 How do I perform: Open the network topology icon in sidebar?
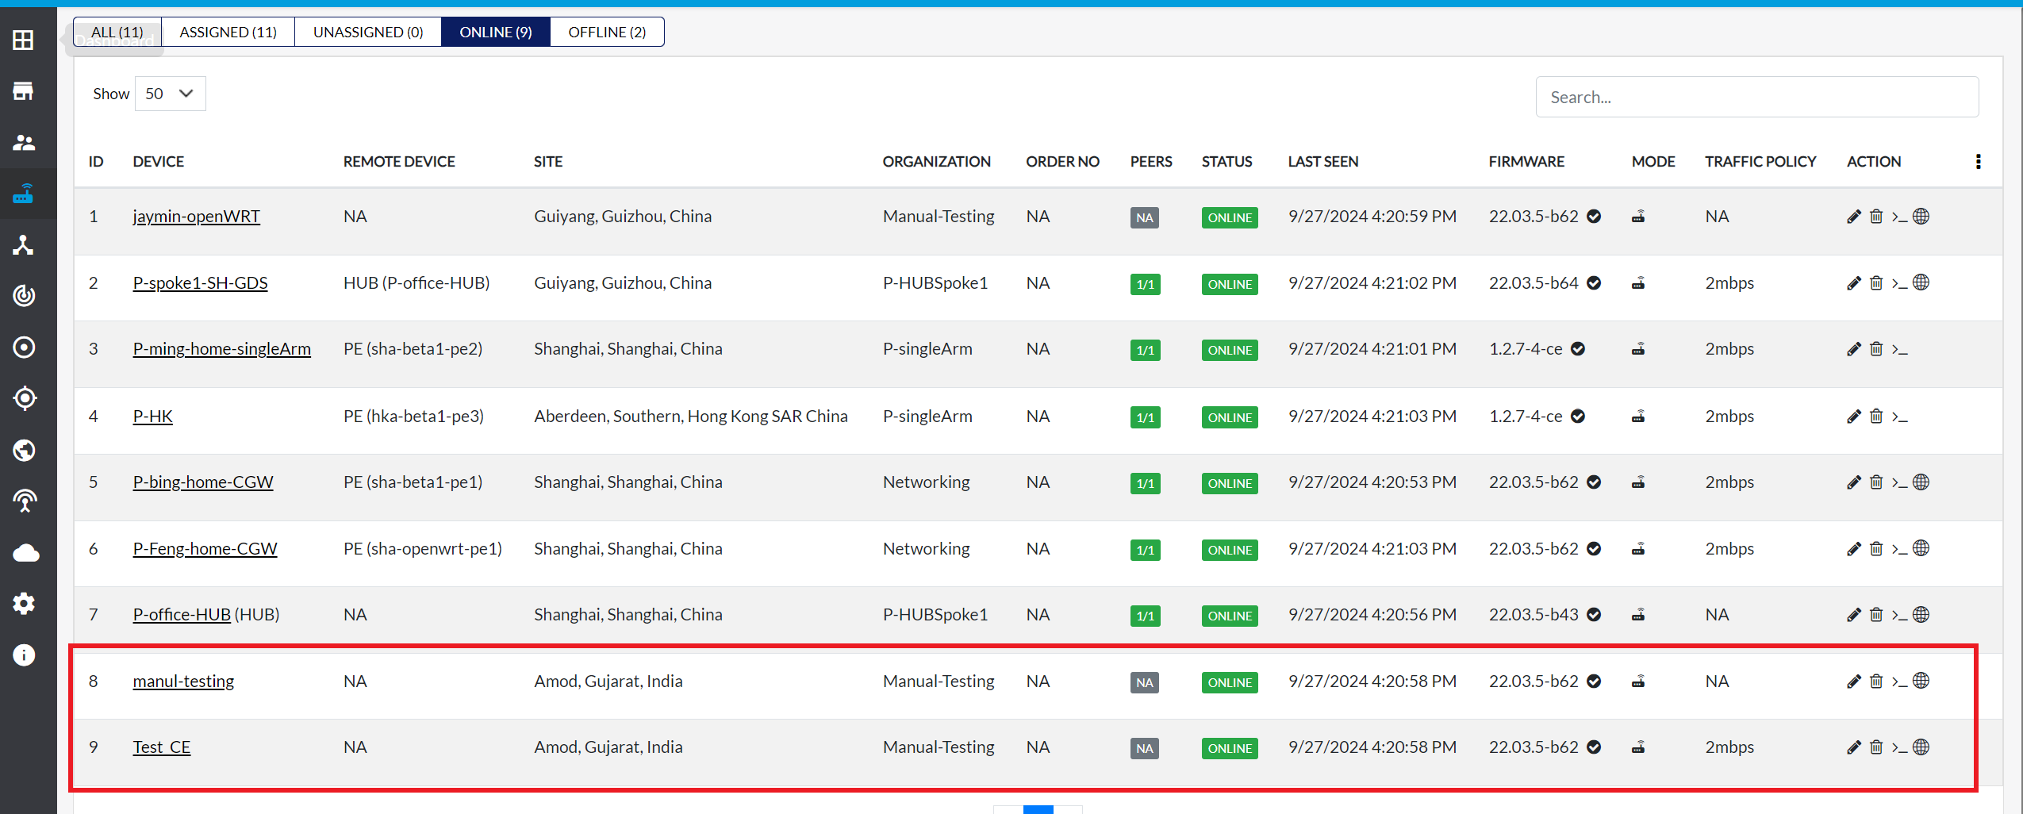click(24, 245)
